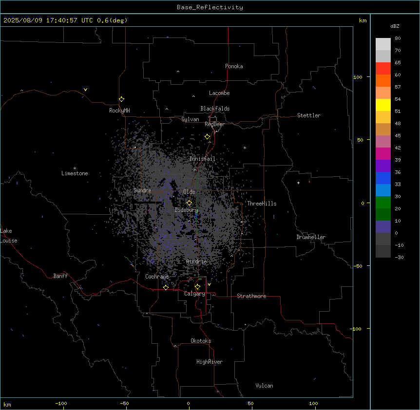Click the 2025/08/09 17:40:57 UTC timestamp

click(x=48, y=20)
